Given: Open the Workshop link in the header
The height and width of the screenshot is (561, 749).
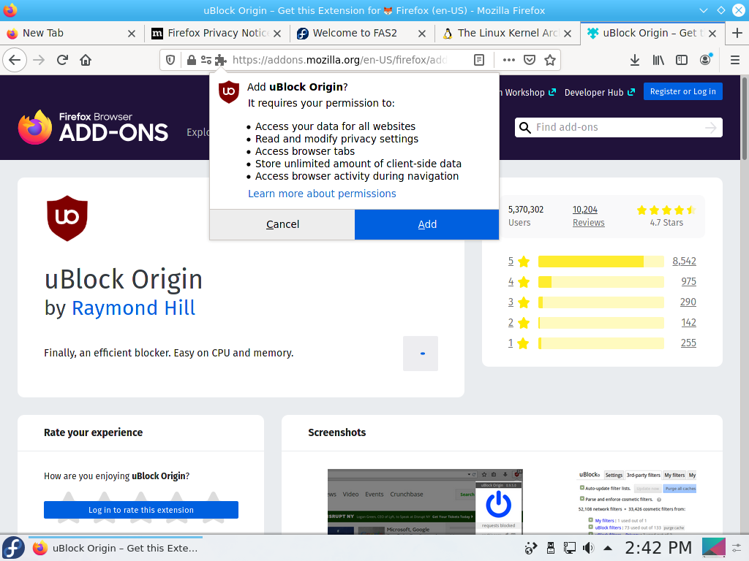Looking at the screenshot, I should click(x=527, y=92).
